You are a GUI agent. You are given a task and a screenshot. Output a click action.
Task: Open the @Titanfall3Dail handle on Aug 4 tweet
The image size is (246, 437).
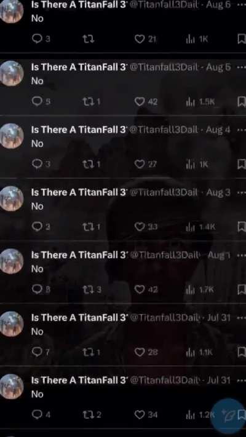click(164, 130)
